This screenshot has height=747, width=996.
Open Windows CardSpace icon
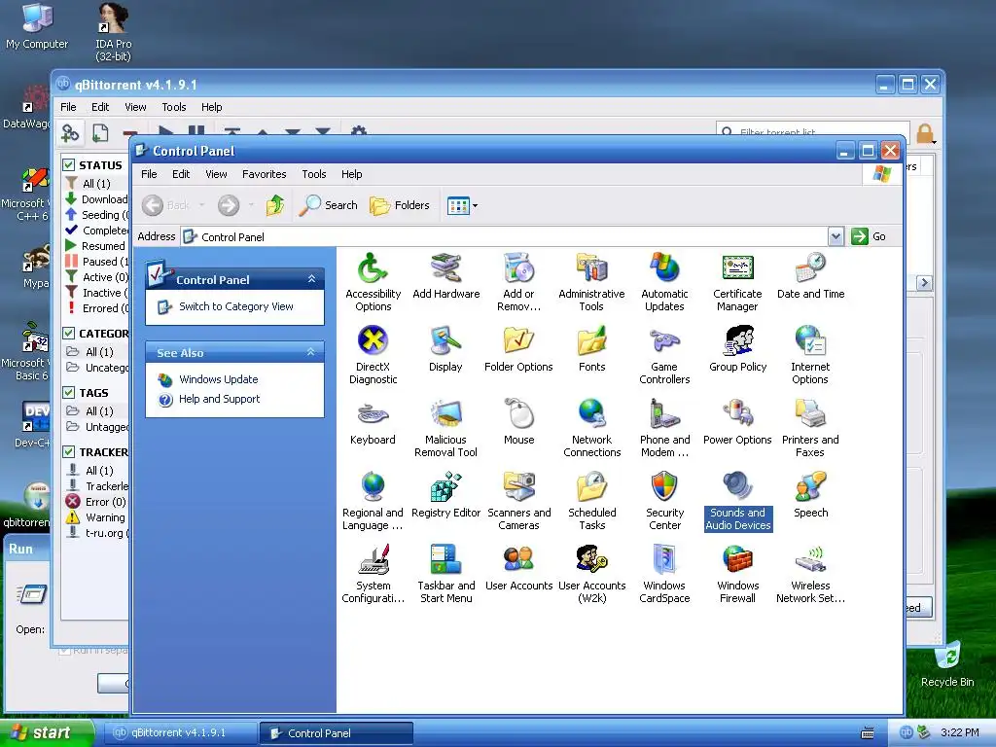(x=664, y=574)
